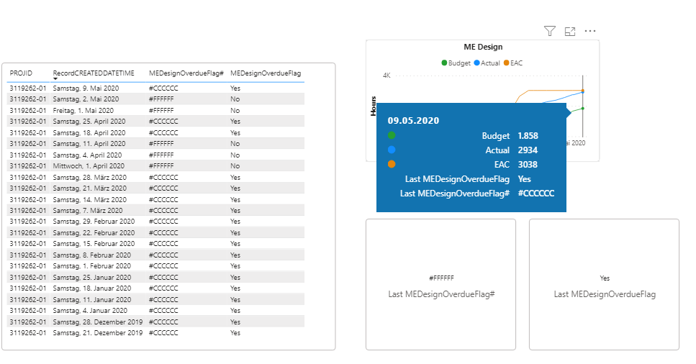Click the Yes card value
Image resolution: width=696 pixels, height=364 pixels.
(x=605, y=278)
